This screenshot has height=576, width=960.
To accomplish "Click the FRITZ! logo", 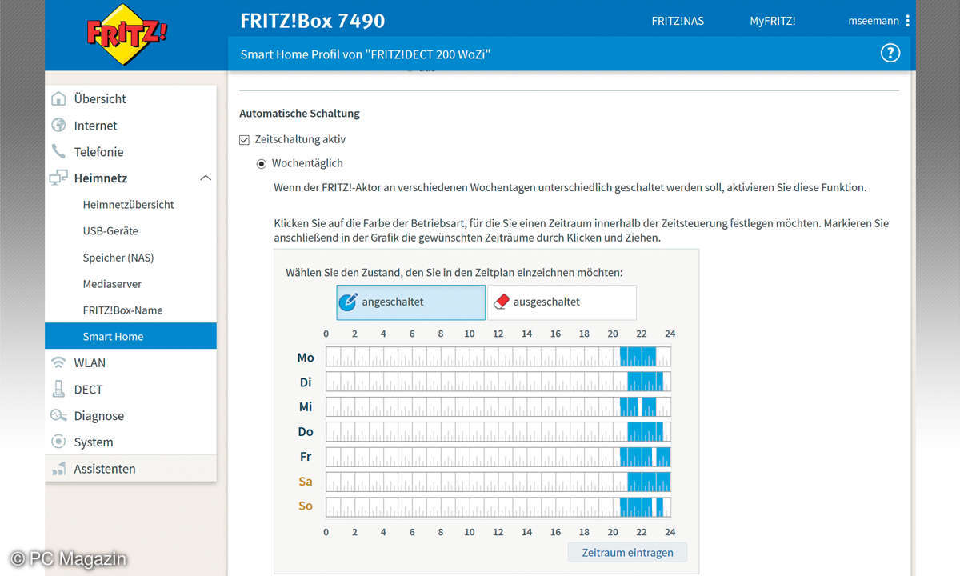I will click(x=127, y=34).
